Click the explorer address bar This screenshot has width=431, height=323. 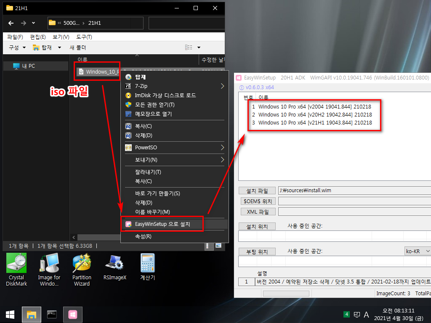click(96, 23)
